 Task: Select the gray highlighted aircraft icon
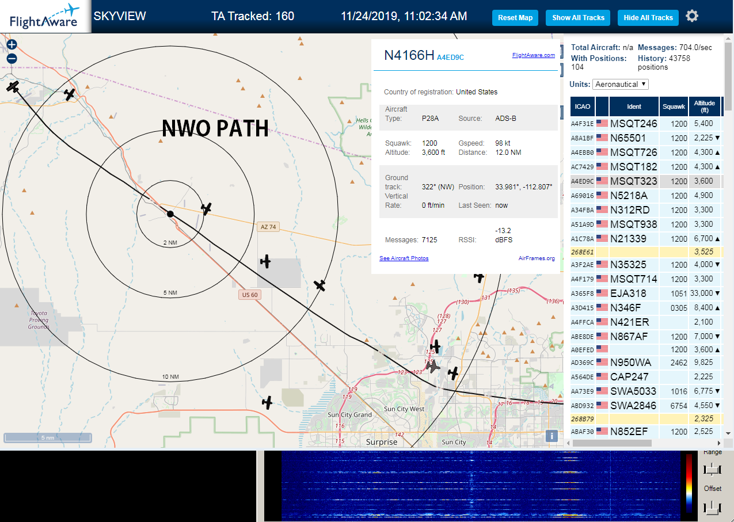pos(433,366)
